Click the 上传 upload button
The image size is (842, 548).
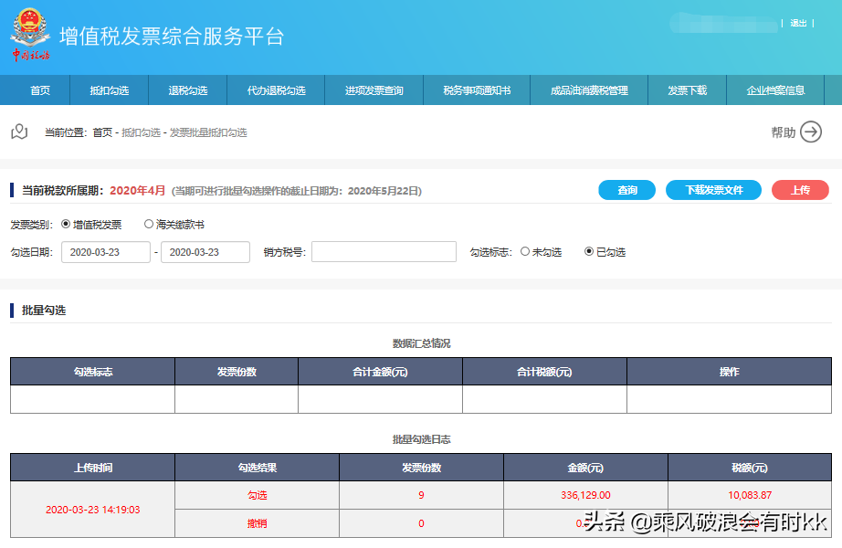[x=802, y=190]
